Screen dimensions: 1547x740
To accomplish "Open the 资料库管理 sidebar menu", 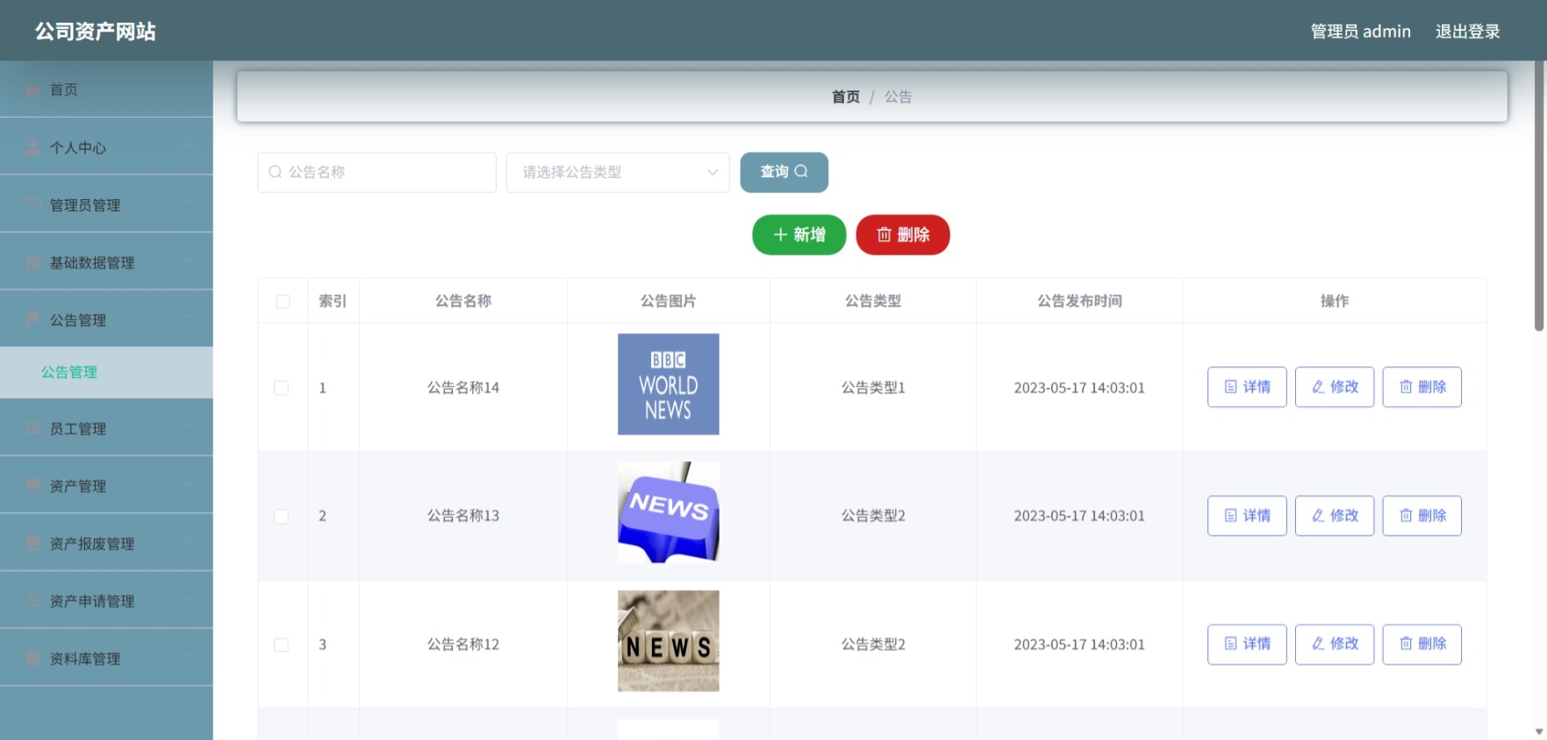I will [106, 658].
